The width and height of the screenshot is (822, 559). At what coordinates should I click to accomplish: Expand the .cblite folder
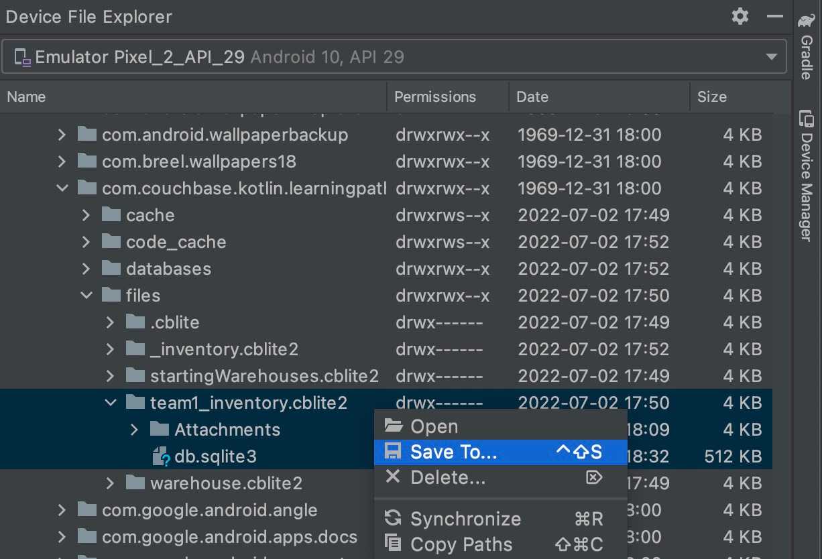[x=110, y=322]
